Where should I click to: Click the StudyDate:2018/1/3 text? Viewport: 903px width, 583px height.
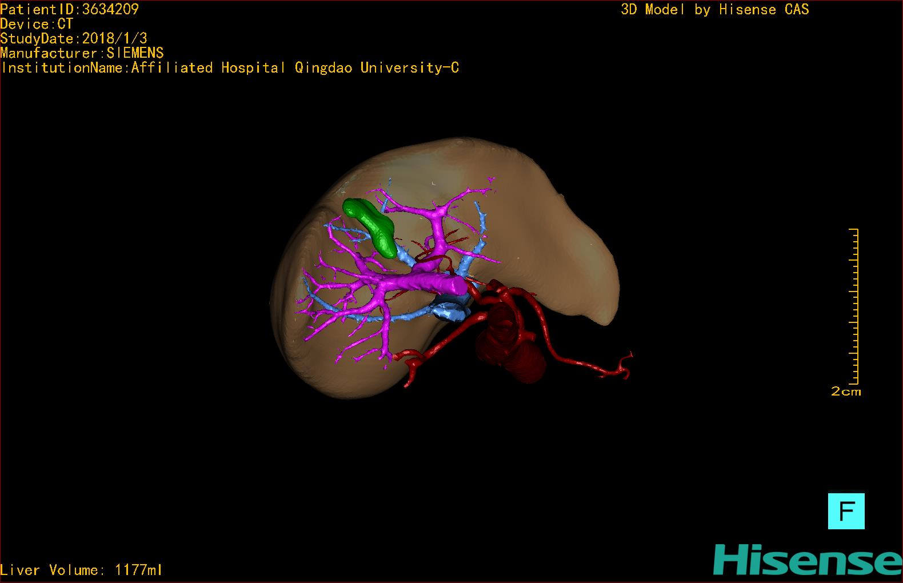(x=74, y=38)
